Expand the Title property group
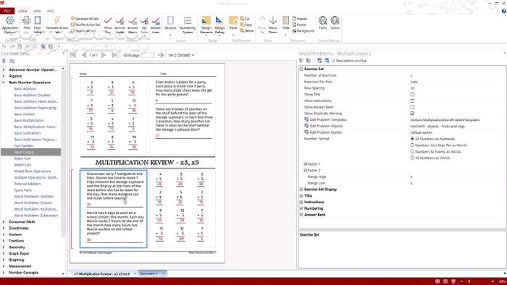 point(301,195)
